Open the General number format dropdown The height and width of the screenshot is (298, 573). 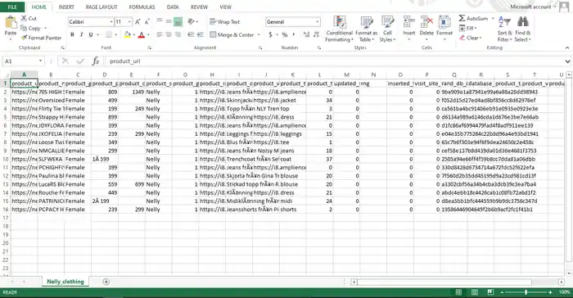click(x=318, y=22)
